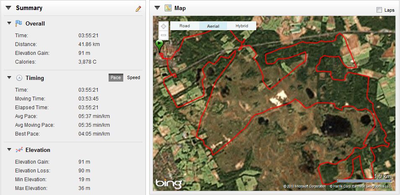Click the Elevation chart icon

[19, 150]
